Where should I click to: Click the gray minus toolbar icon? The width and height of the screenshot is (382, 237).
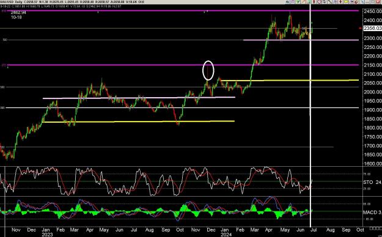click(x=367, y=2)
